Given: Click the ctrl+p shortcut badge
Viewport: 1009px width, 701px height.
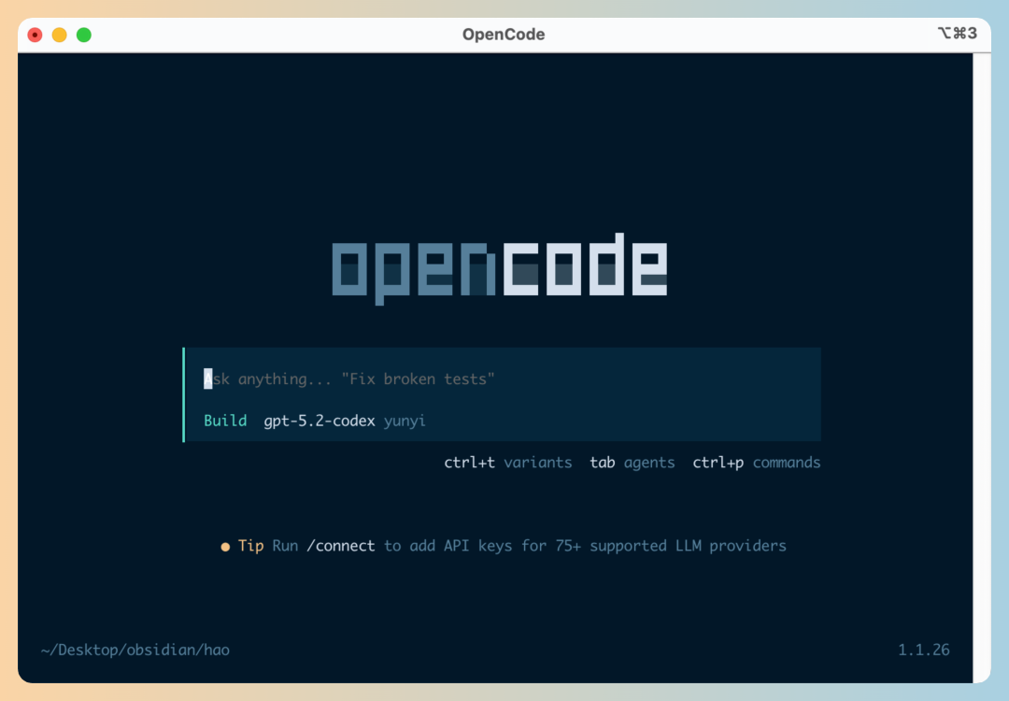Looking at the screenshot, I should coord(718,462).
